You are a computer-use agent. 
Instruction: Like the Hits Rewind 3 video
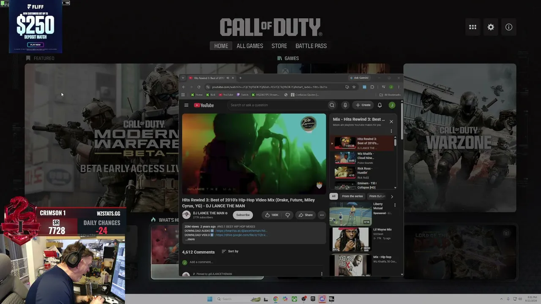pyautogui.click(x=272, y=215)
